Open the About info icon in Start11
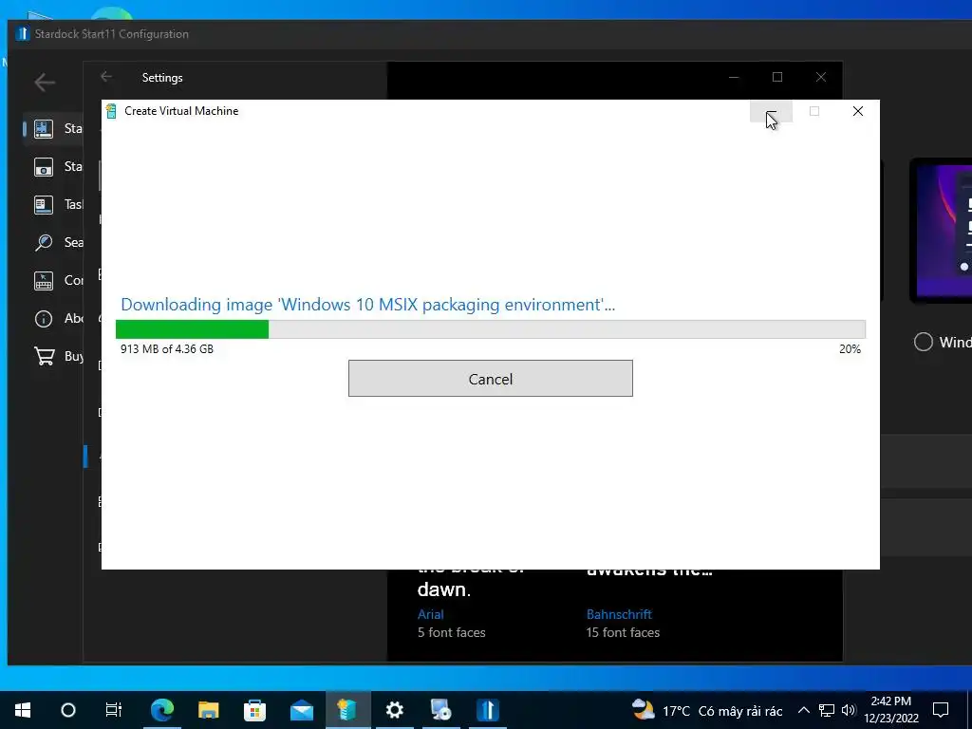The width and height of the screenshot is (972, 729). (x=44, y=319)
